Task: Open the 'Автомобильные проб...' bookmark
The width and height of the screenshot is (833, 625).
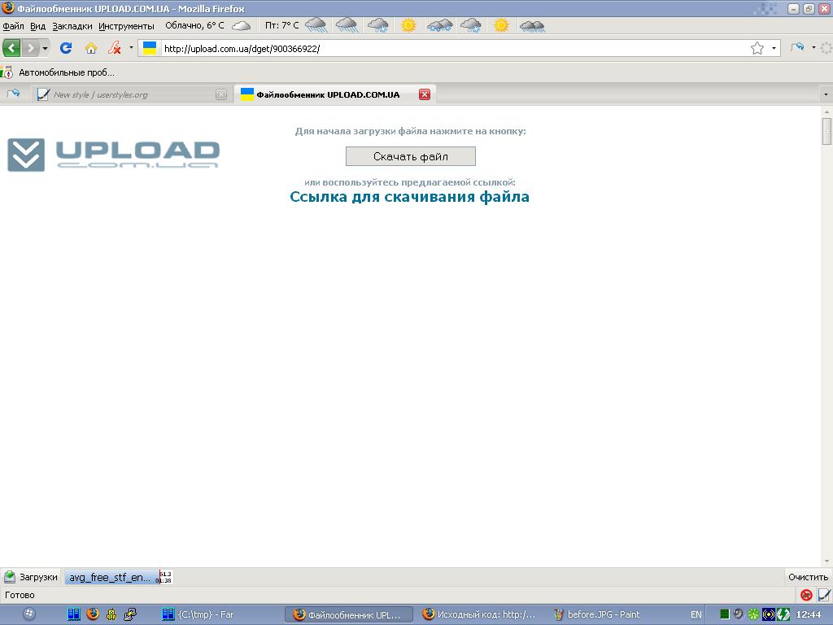Action: 67,72
